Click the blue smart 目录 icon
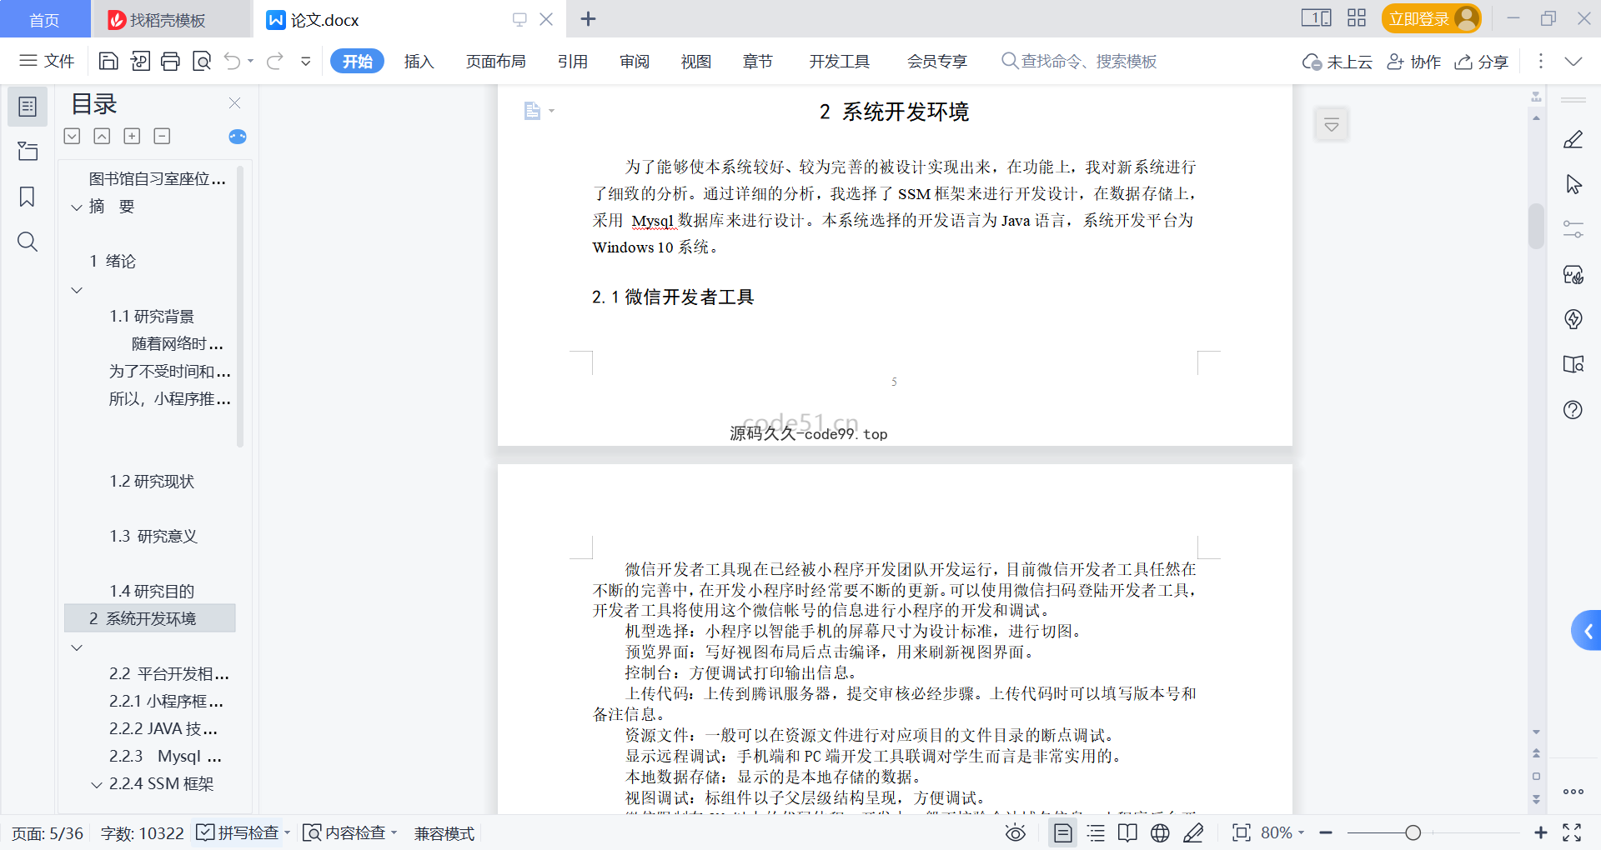Image resolution: width=1601 pixels, height=850 pixels. [237, 137]
